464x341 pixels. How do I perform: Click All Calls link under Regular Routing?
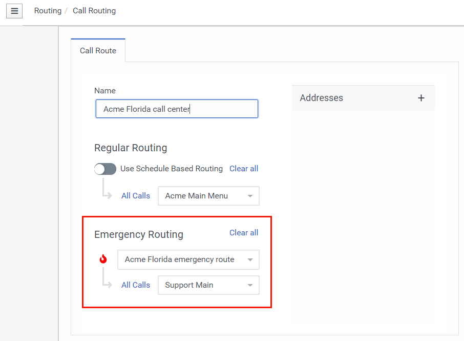click(136, 196)
